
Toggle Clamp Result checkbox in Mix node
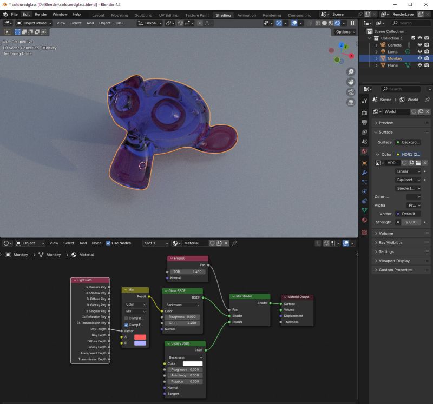point(126,318)
